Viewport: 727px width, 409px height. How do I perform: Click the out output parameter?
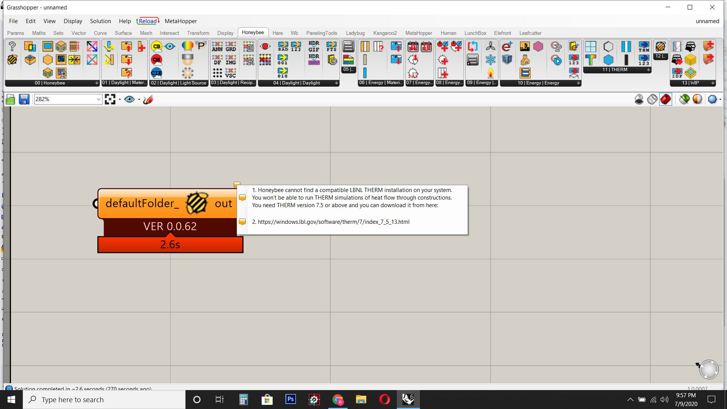(x=224, y=204)
